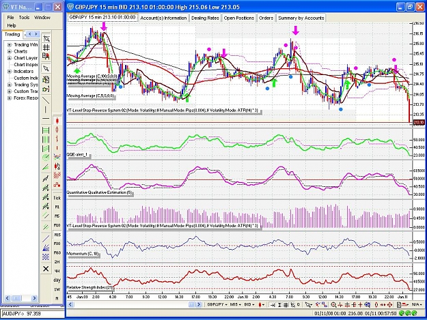Switch to Summary by Accounts tab

pyautogui.click(x=301, y=18)
